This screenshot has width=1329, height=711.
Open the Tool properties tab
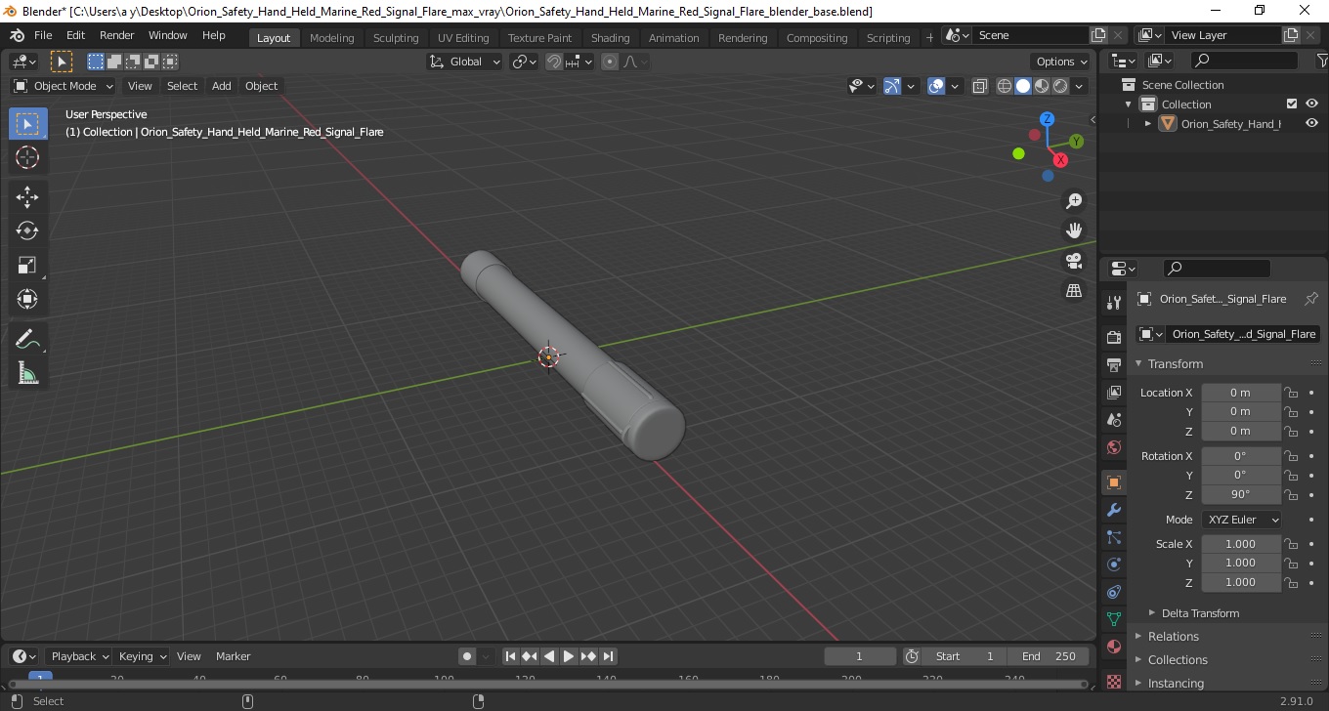coord(1114,303)
